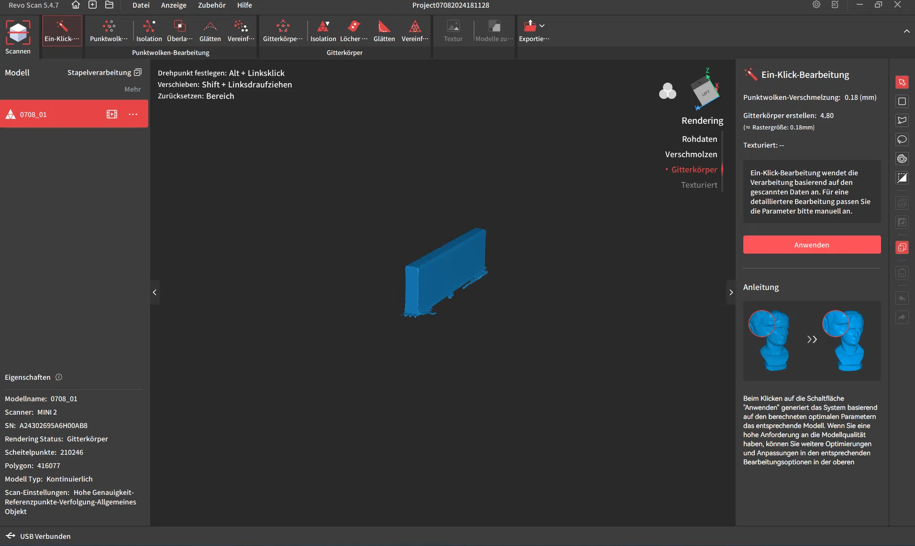Screen dimensions: 915x546
Task: Select the rectangle selection tool
Action: 902,101
